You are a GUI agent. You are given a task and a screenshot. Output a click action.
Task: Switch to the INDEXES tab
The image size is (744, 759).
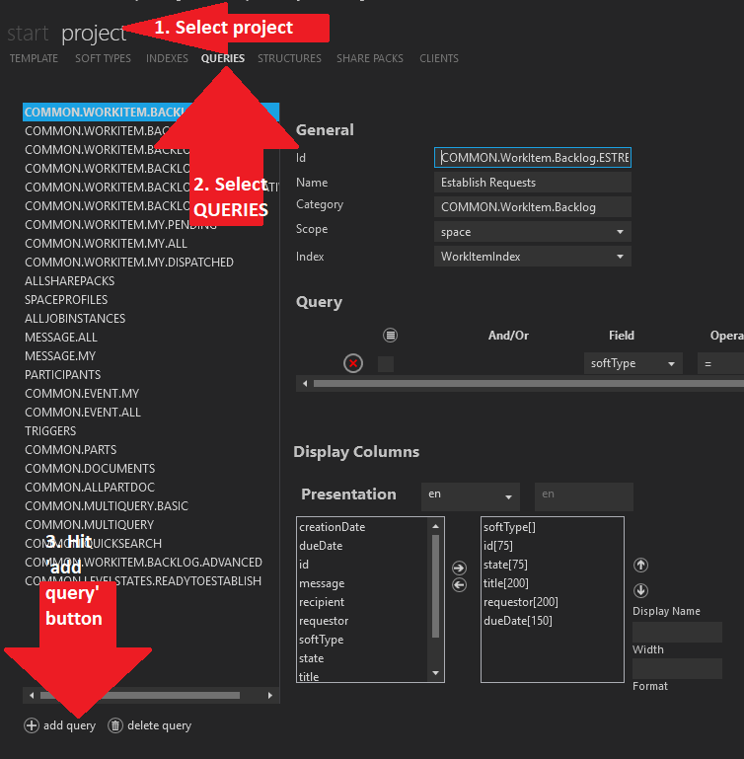pos(167,58)
